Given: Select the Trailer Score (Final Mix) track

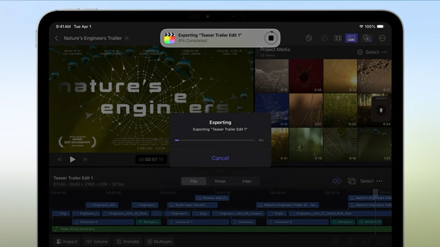Looking at the screenshot, I should pyautogui.click(x=222, y=229).
